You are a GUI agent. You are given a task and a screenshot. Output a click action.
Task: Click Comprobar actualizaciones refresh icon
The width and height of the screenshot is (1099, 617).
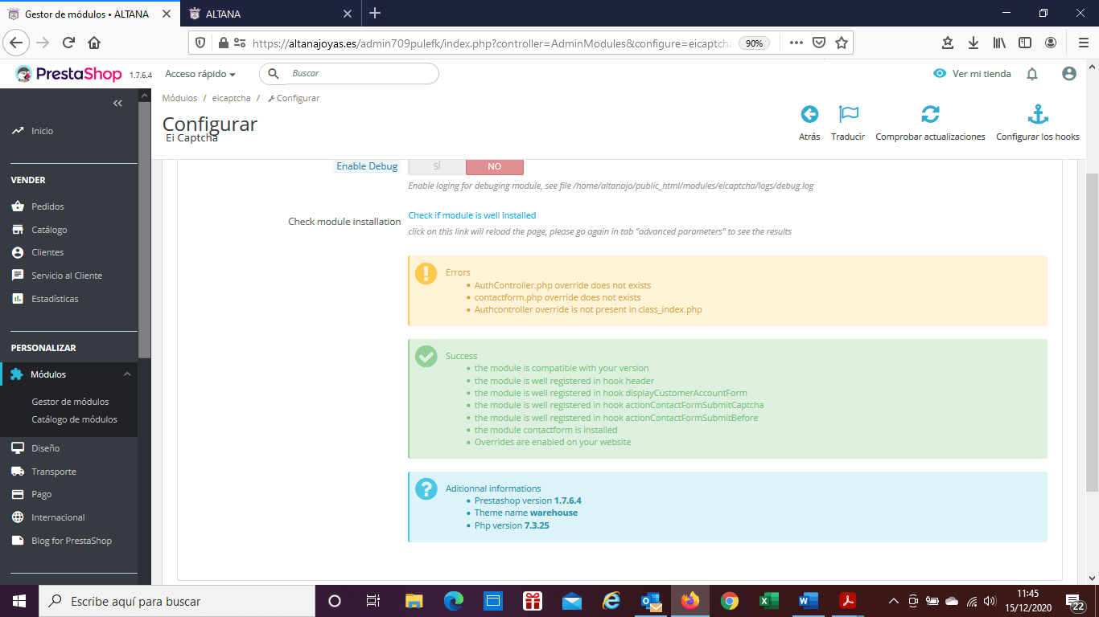pos(930,114)
